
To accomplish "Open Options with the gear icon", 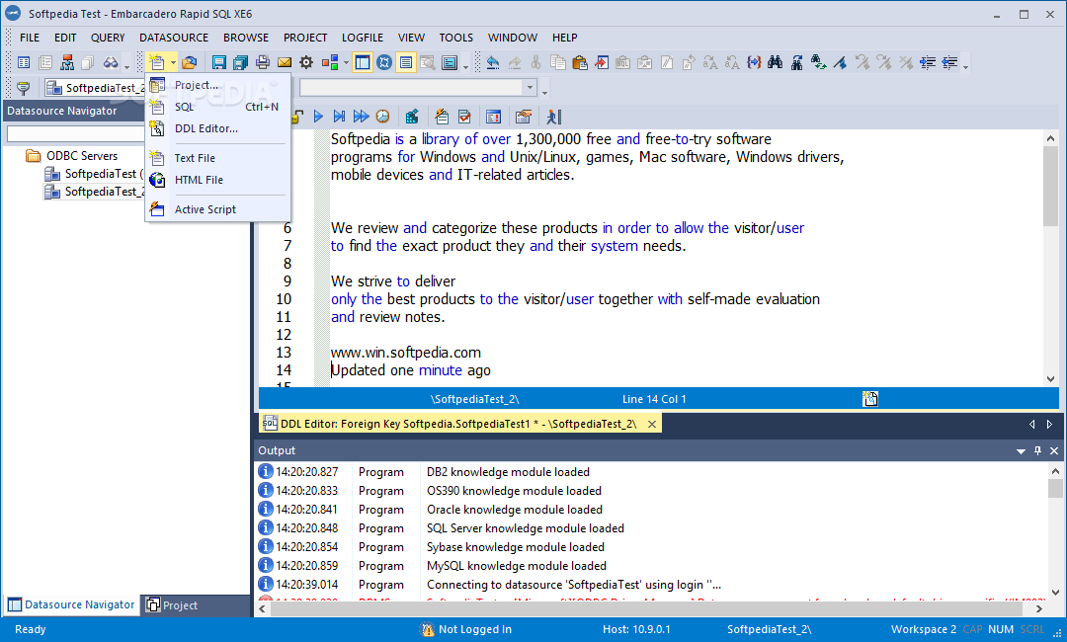I will (306, 62).
